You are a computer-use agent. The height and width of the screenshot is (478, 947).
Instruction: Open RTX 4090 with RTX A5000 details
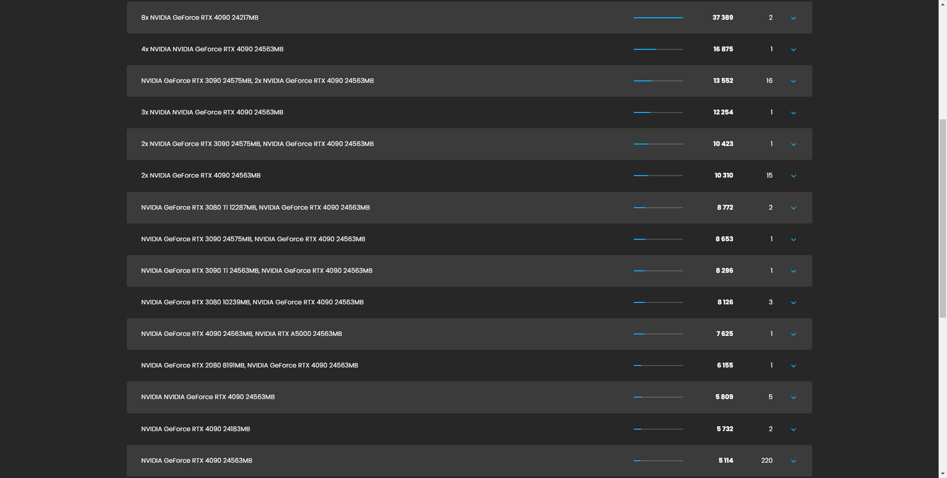point(794,334)
